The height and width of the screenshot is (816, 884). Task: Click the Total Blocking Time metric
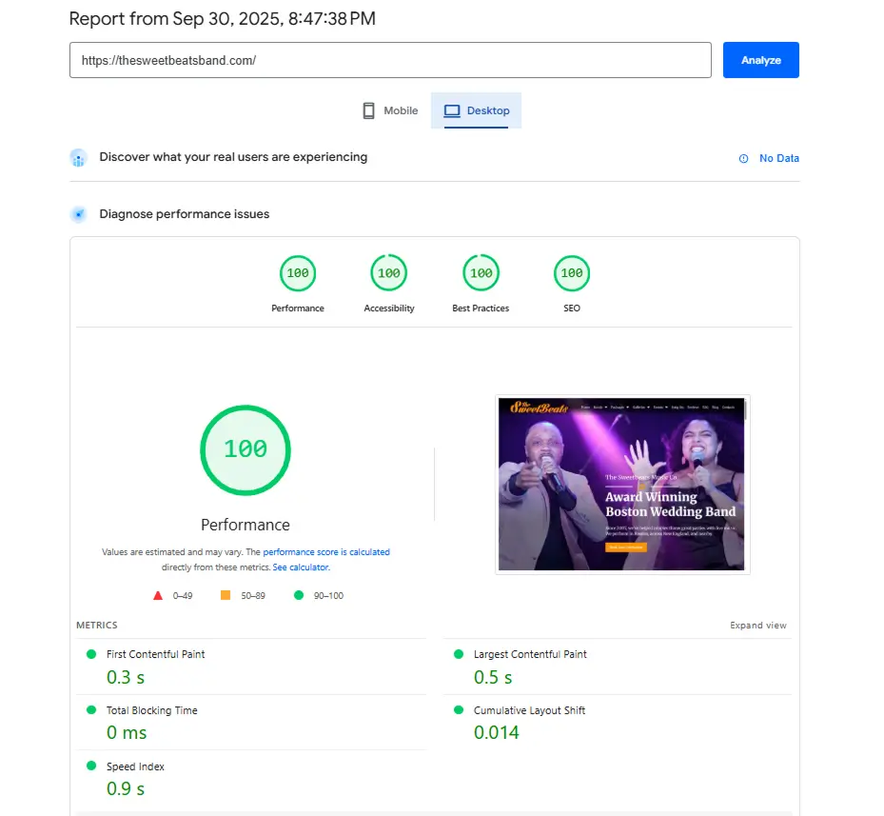coord(152,711)
